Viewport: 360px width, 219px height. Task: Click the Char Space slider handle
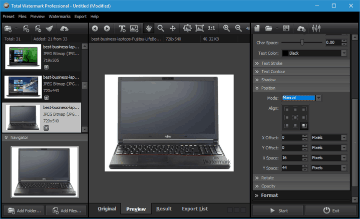coord(302,42)
